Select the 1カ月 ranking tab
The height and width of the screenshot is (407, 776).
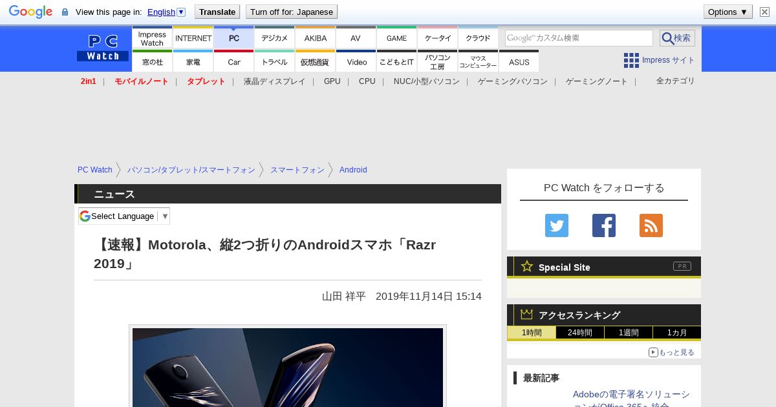point(676,333)
